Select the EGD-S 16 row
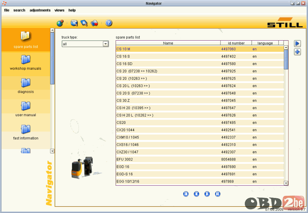This screenshot has width=308, height=213. tap(200, 174)
